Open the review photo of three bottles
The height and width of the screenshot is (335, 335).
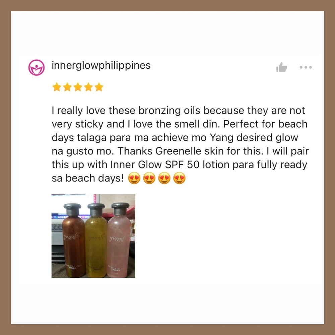pyautogui.click(x=93, y=236)
